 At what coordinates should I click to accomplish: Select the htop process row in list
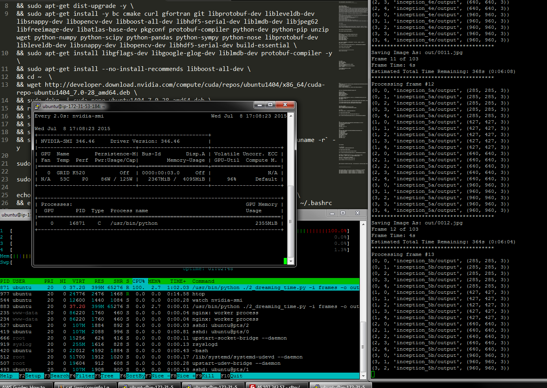pyautogui.click(x=180, y=294)
